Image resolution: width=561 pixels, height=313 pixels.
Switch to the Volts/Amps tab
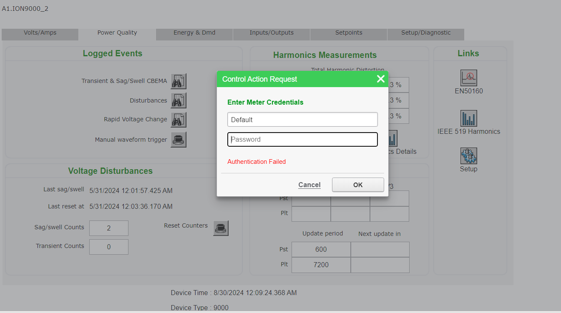click(x=40, y=33)
